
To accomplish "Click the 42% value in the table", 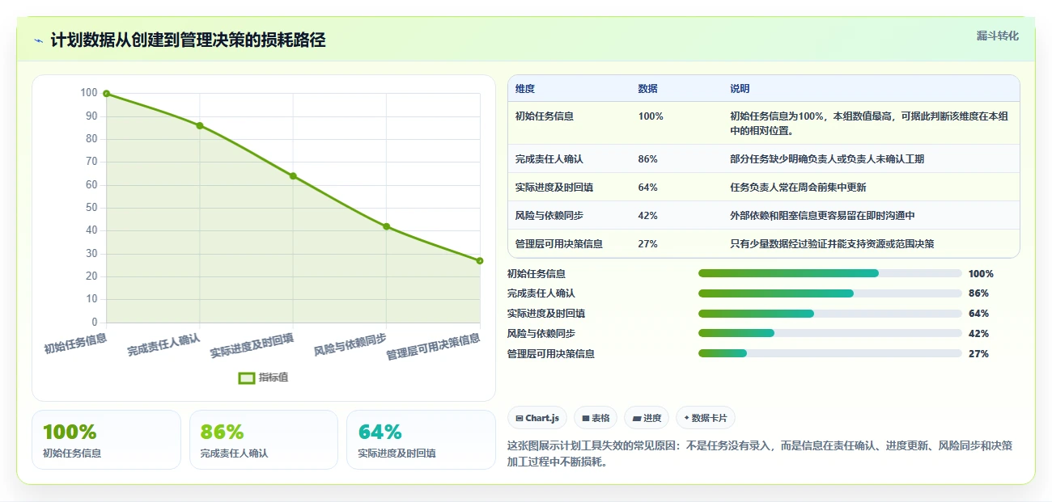I will coord(647,216).
